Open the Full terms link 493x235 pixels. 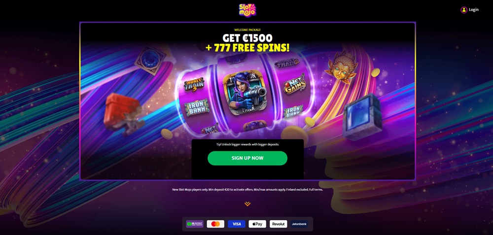click(x=316, y=190)
